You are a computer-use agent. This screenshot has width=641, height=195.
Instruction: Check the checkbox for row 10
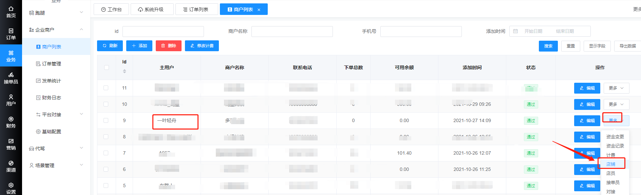[x=106, y=104]
